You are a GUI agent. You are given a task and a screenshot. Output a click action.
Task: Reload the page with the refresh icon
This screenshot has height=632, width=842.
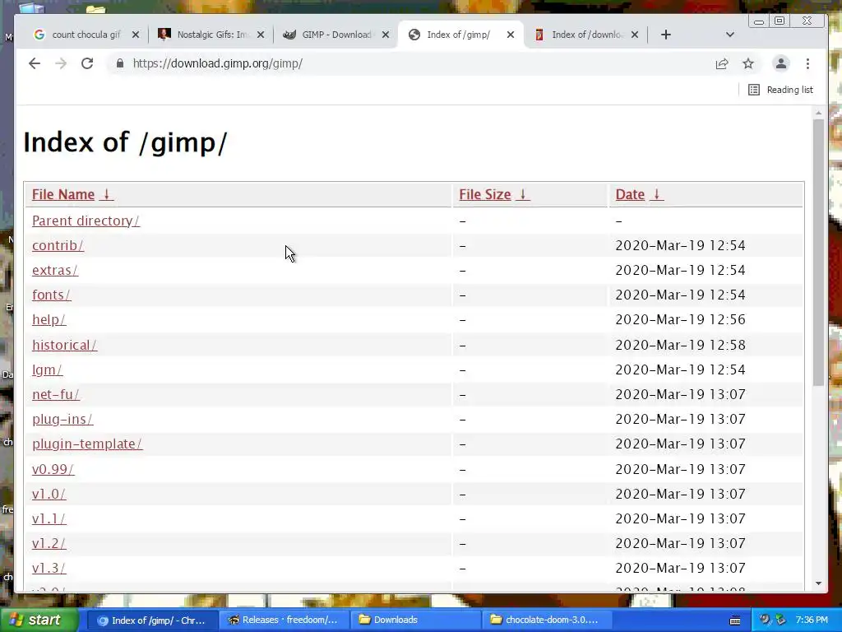tap(87, 63)
